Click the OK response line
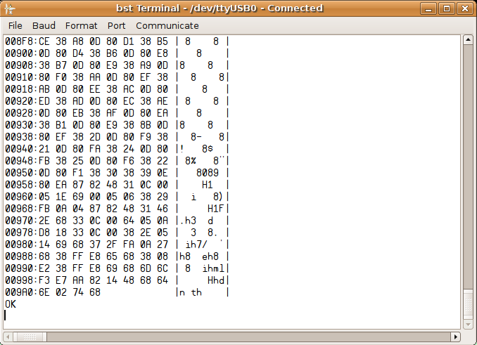The image size is (477, 345). [x=11, y=304]
